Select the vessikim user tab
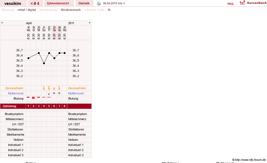This screenshot has height=163, width=267. click(x=13, y=3)
